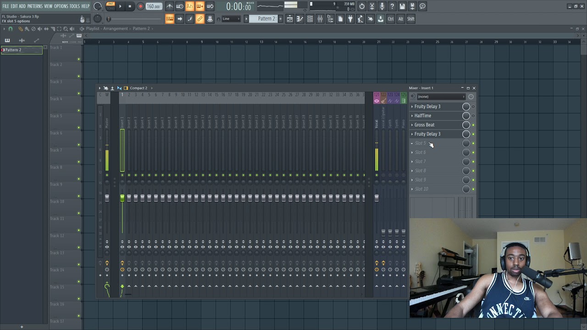This screenshot has width=587, height=330.
Task: Open the Slot 6 arrow menu
Action: pyautogui.click(x=412, y=152)
